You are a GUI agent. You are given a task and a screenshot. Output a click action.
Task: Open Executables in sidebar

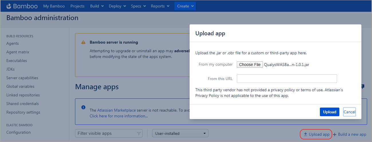17,61
